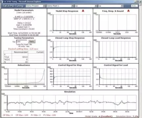
Task: Click the small icon on Closed-Loop Load Response chart
Action: [95, 40]
